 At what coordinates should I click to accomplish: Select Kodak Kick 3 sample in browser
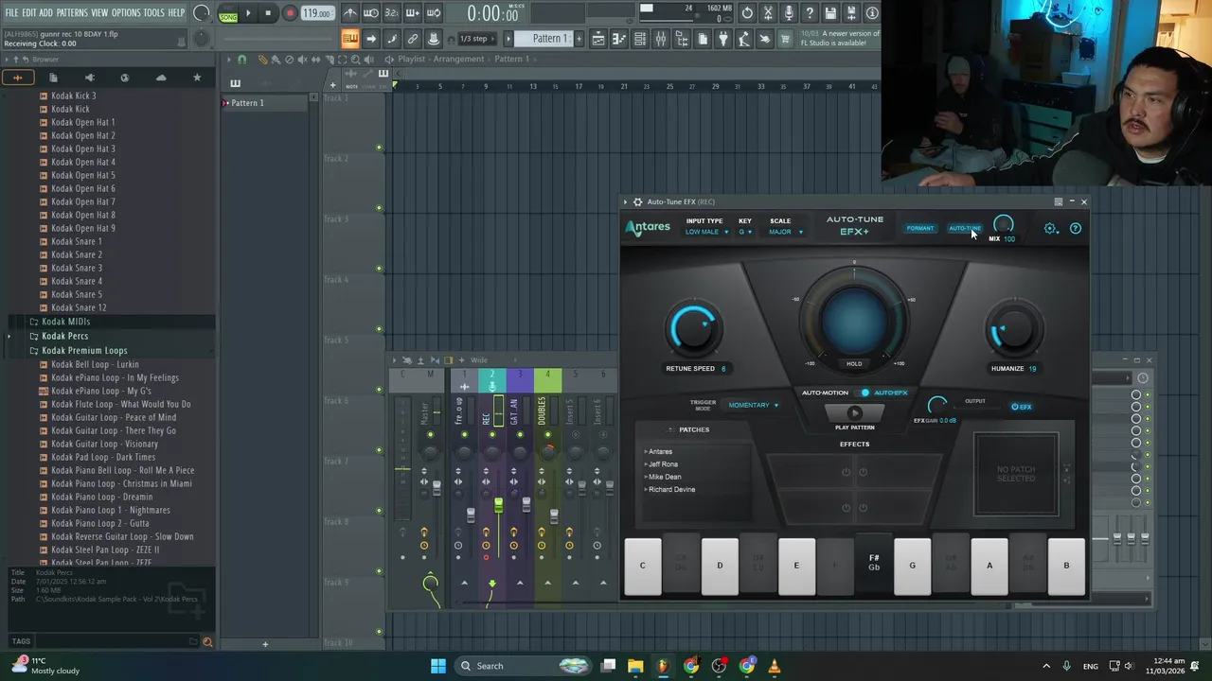73,96
